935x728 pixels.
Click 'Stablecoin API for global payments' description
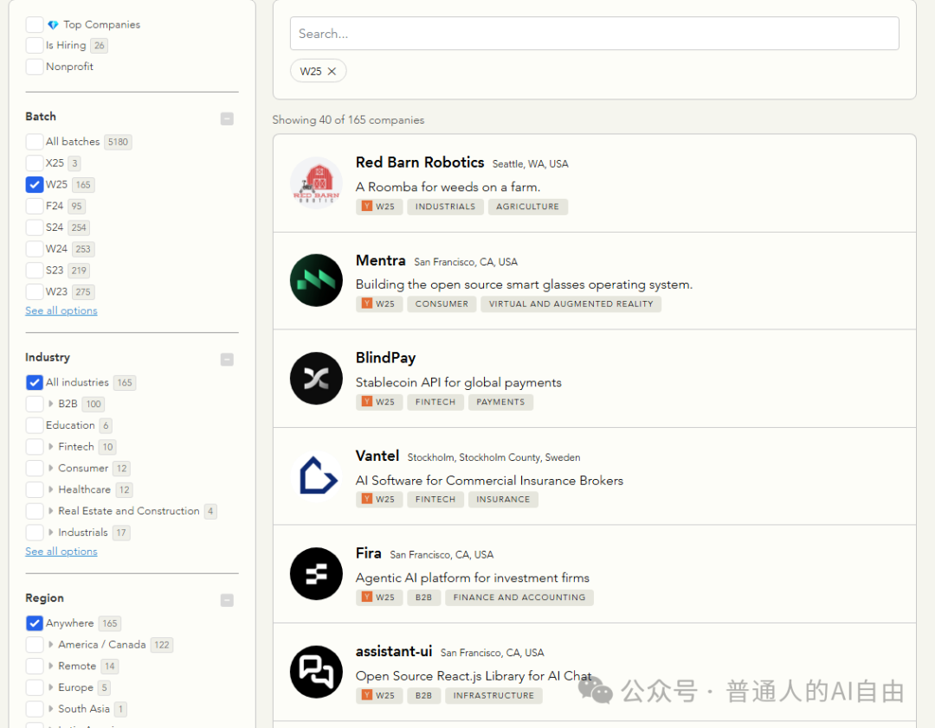(459, 382)
